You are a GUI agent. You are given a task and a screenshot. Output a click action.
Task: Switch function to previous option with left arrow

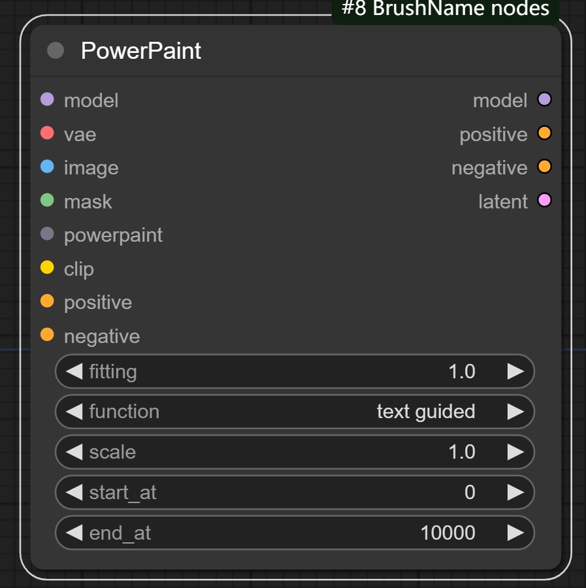pyautogui.click(x=74, y=412)
